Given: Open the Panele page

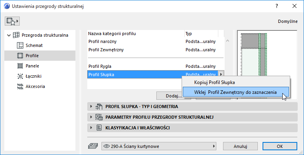Looking at the screenshot, I should [x=32, y=66].
